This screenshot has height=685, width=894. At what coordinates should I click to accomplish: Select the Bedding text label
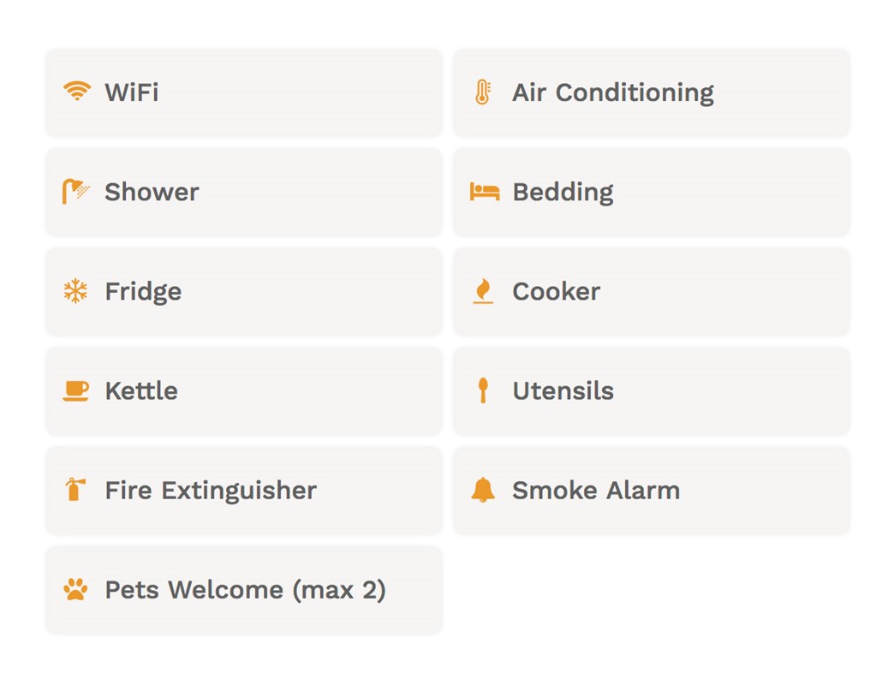click(x=563, y=193)
